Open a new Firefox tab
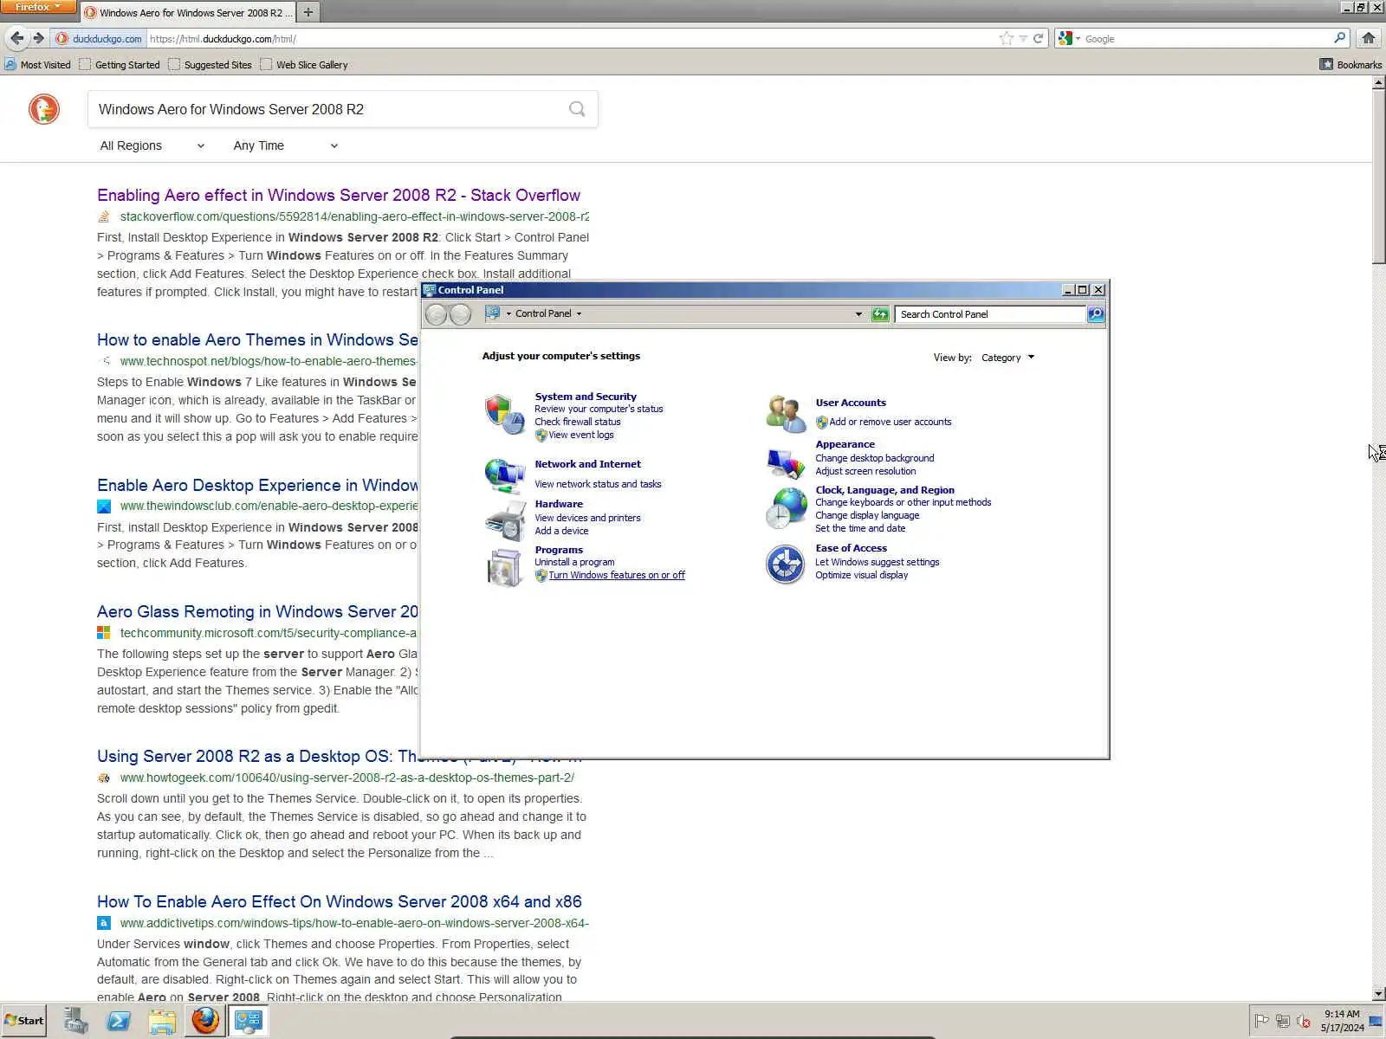 coord(308,12)
